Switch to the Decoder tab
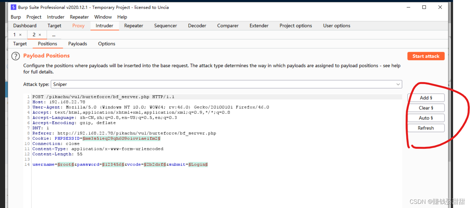 click(197, 26)
